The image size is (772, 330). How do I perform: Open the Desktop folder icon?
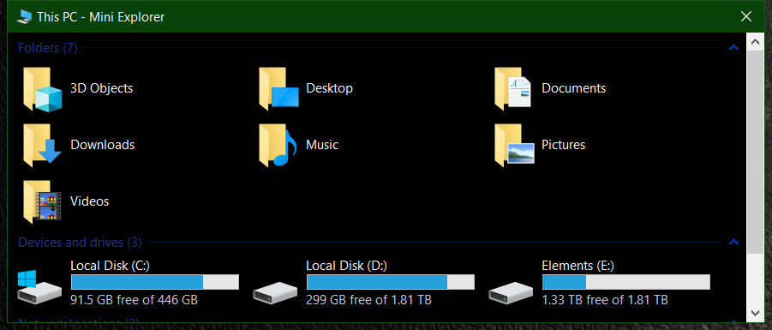pos(278,89)
